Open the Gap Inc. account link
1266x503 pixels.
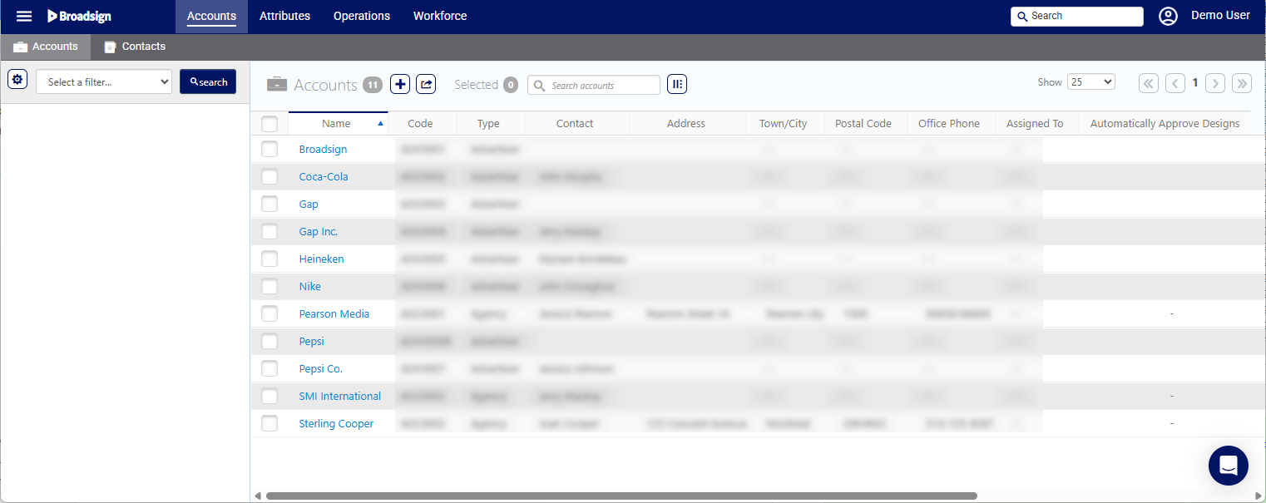[x=319, y=232]
